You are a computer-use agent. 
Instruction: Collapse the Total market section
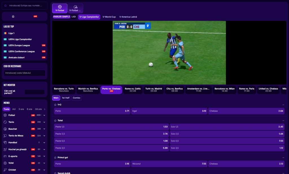(283, 121)
